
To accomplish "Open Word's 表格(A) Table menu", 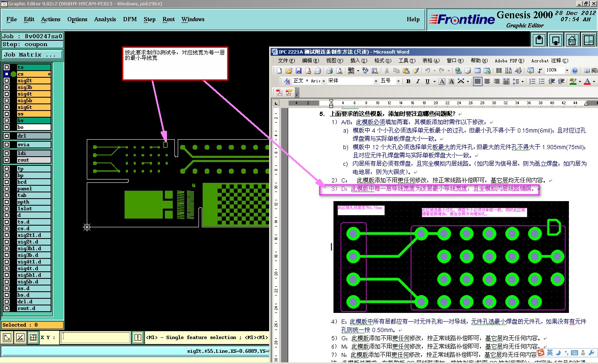I will tap(431, 61).
